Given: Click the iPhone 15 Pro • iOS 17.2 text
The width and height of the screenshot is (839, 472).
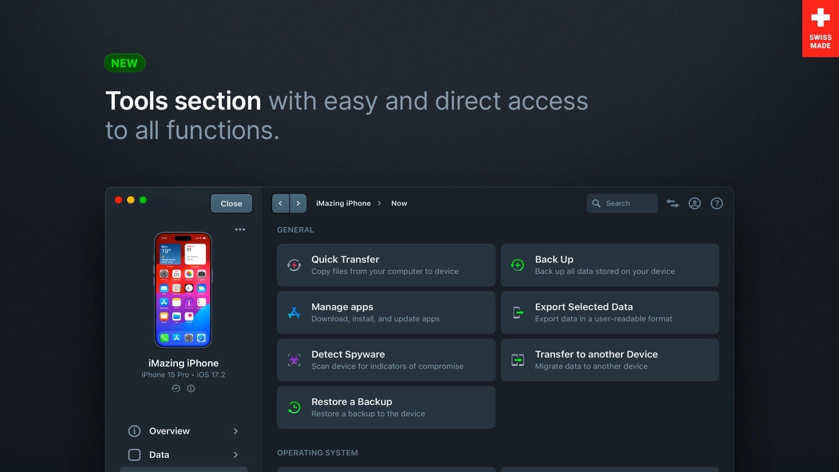Looking at the screenshot, I should tap(183, 374).
